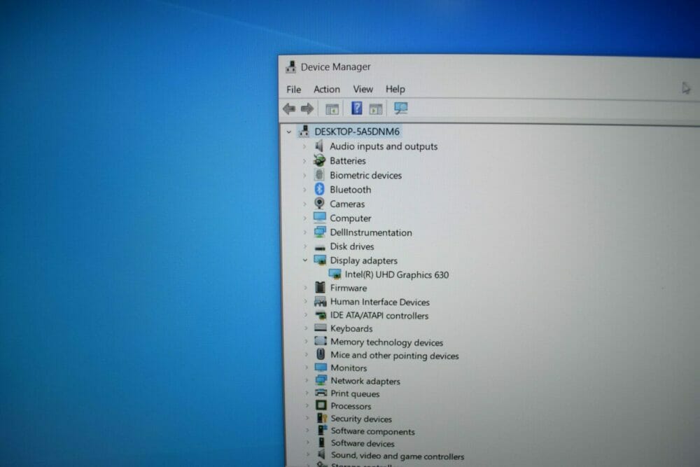Viewport: 700px width, 467px height.
Task: Click the Memory technology devices icon
Action: (321, 341)
